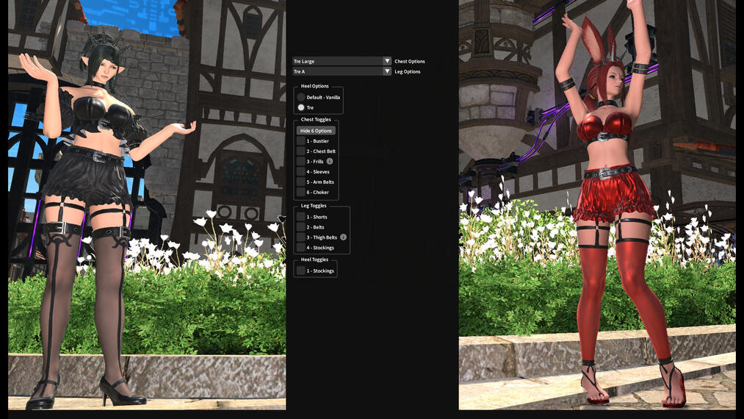744x419 pixels.
Task: Enable the 3 - Thigh Belts checkbox
Action: point(300,237)
